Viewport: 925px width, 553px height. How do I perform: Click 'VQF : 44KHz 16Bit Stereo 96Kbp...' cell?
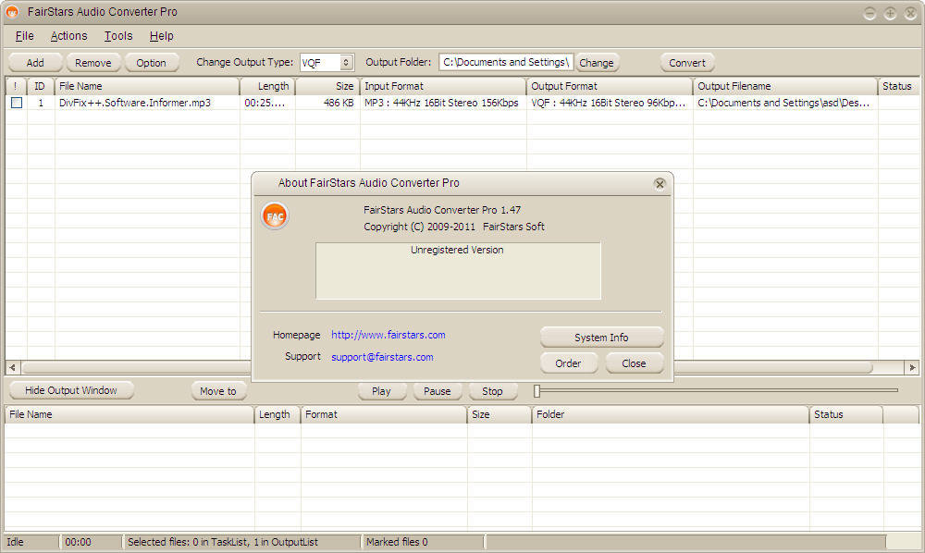coord(609,103)
